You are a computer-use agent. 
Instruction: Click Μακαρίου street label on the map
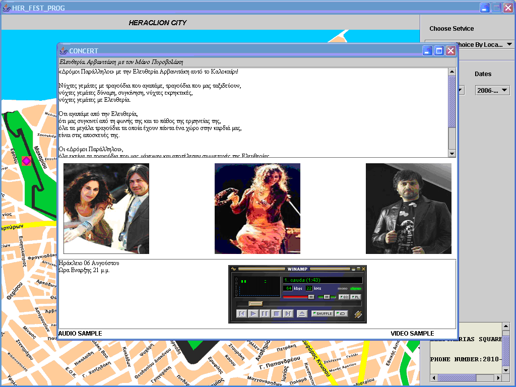(41, 157)
